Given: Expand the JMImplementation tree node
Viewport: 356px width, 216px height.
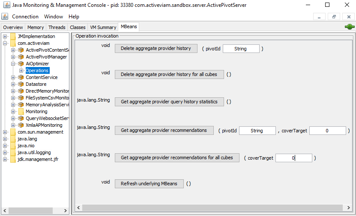Looking at the screenshot, I should 5,36.
